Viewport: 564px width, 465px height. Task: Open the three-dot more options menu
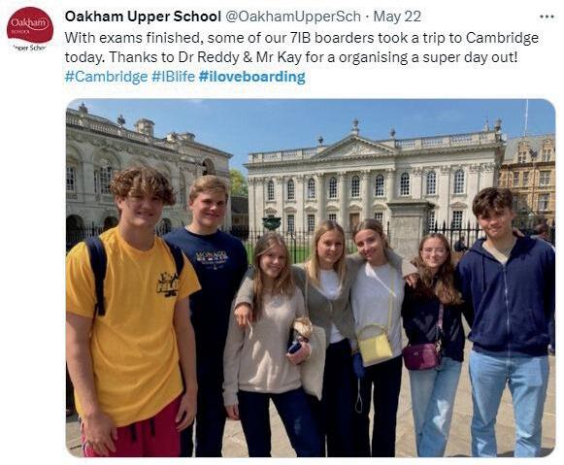(x=547, y=17)
